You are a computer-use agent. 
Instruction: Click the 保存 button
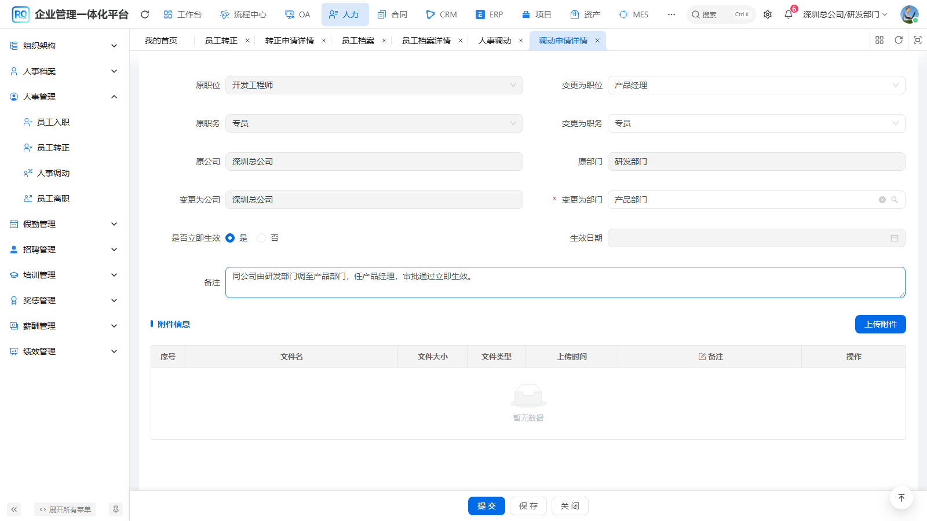coord(528,506)
